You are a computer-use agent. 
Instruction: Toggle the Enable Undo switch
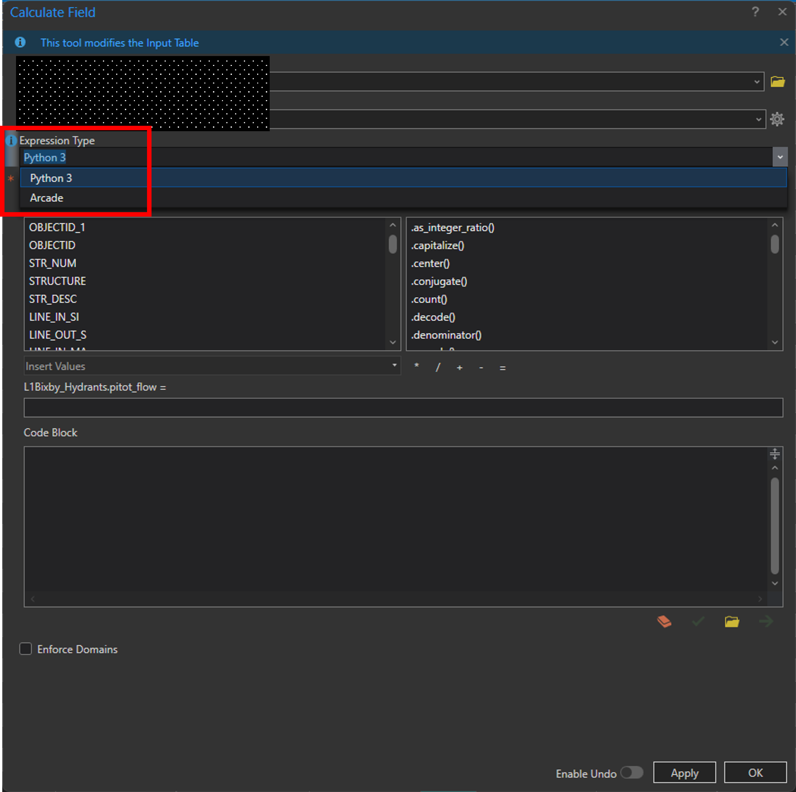click(632, 773)
